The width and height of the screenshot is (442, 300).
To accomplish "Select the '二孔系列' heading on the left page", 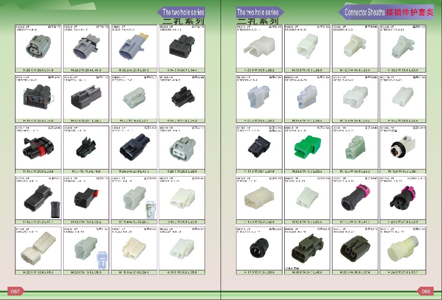I will coord(183,21).
